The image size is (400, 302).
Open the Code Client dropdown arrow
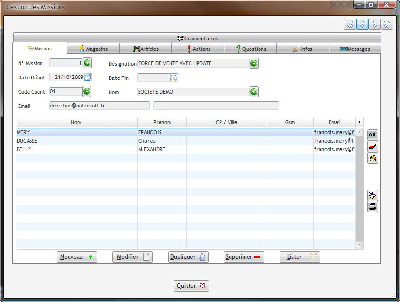point(87,92)
